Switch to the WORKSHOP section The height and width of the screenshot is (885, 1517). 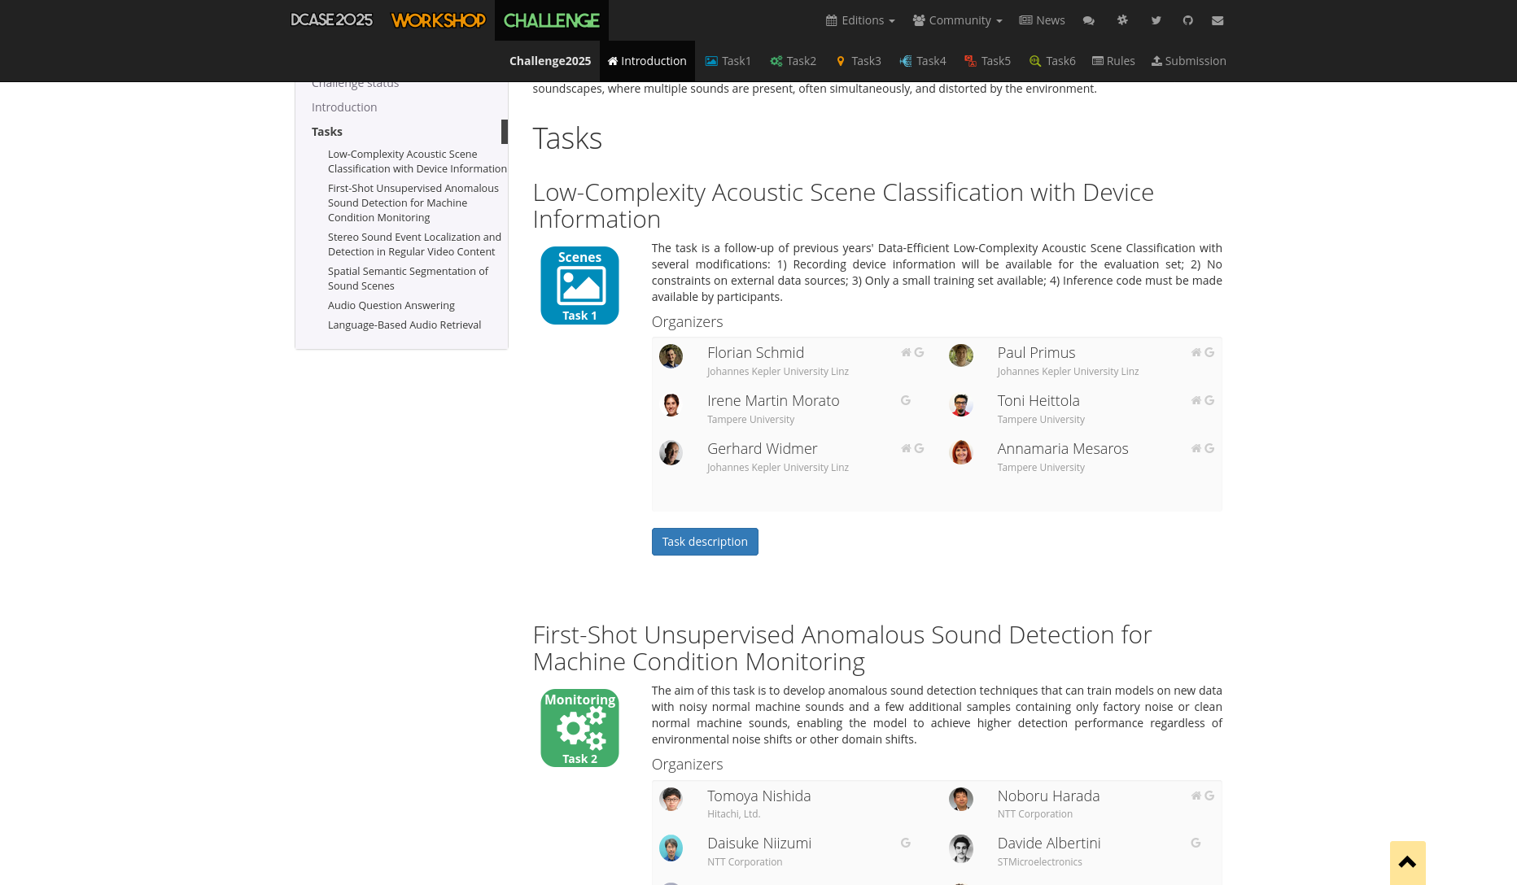438,20
